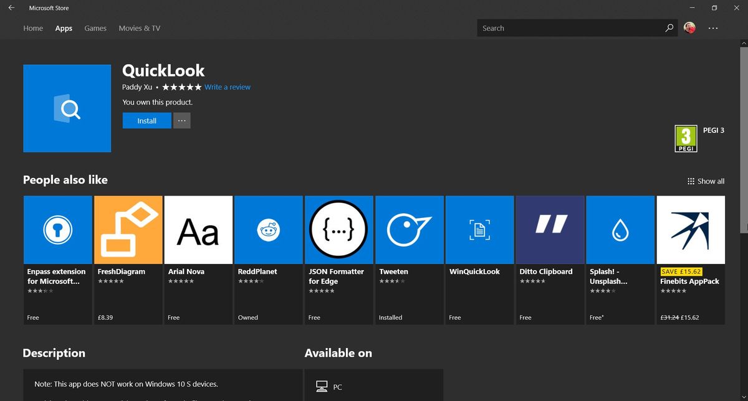
Task: Click the back arrow icon
Action: pyautogui.click(x=11, y=7)
